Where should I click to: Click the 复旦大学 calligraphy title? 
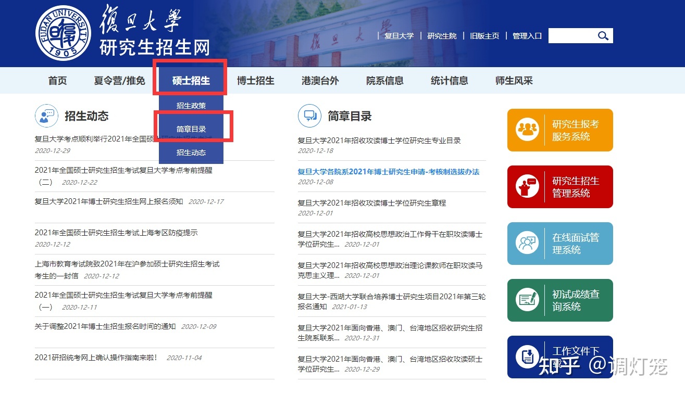point(140,20)
